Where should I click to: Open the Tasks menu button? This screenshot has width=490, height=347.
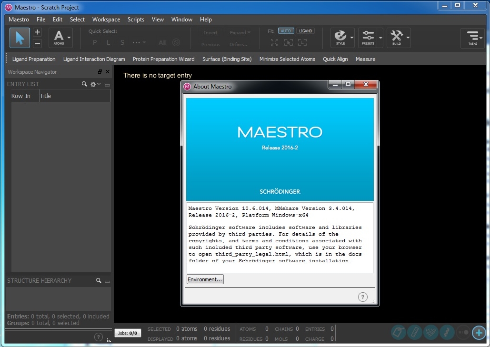(472, 38)
